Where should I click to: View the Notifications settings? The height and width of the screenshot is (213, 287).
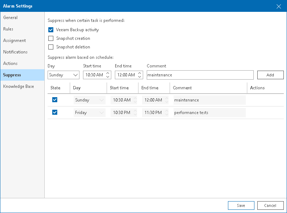[15, 52]
